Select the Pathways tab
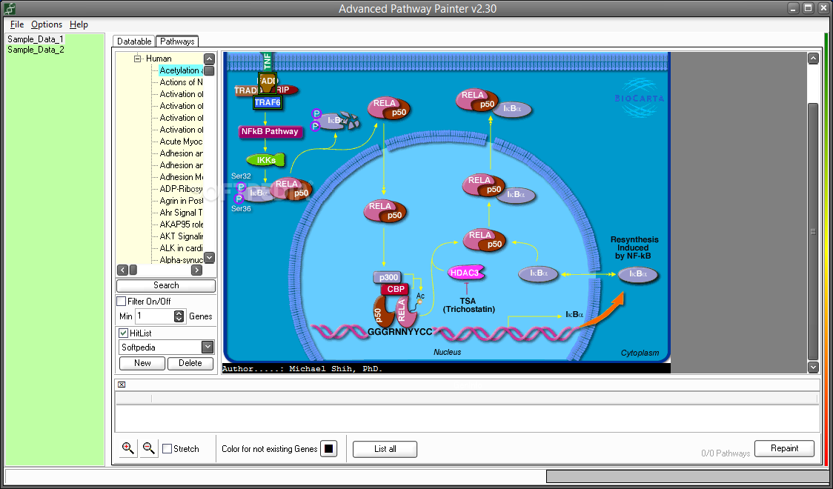Screen dimensions: 833x489 click(177, 41)
